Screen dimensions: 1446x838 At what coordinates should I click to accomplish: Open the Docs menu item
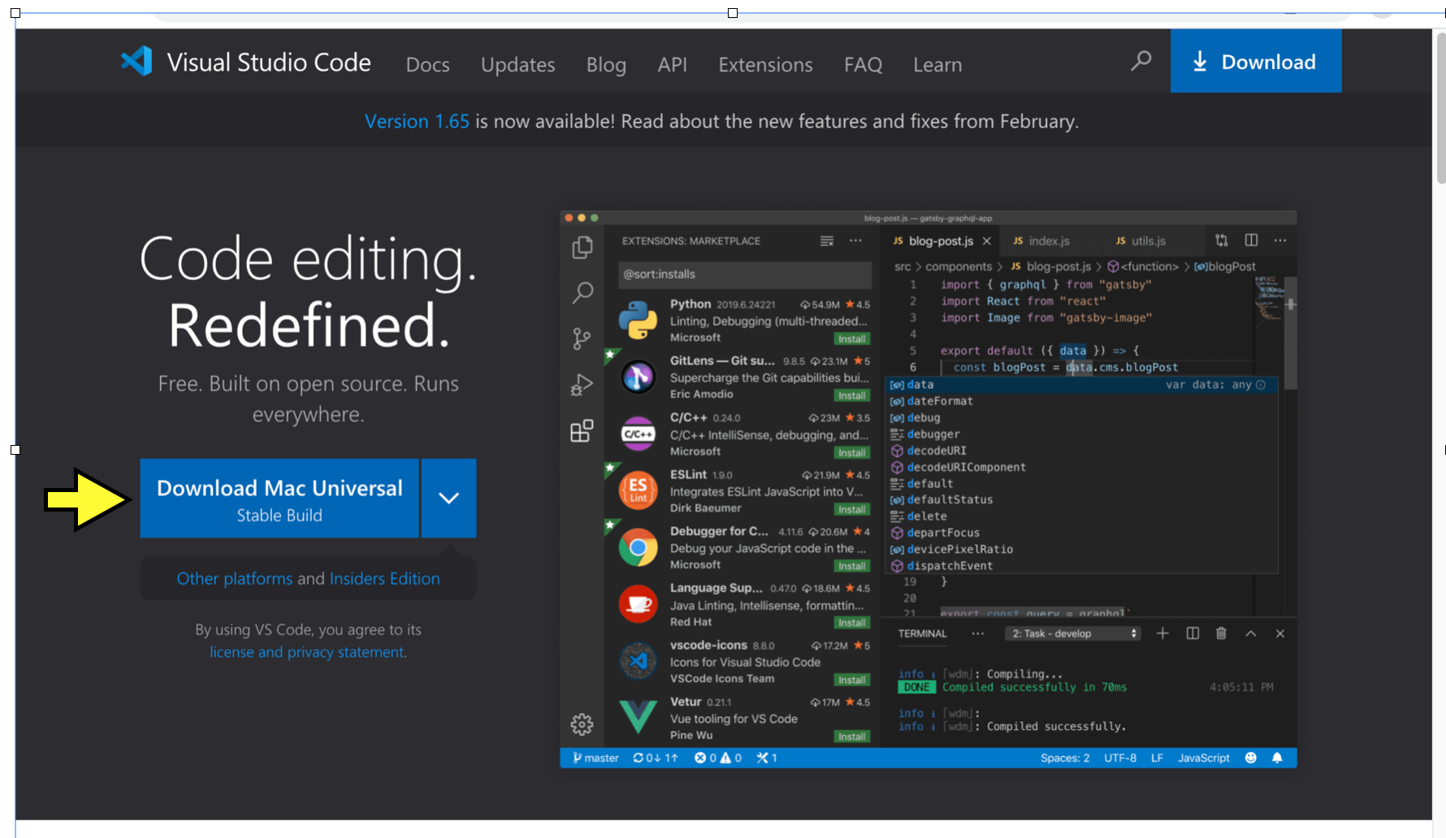[x=427, y=64]
